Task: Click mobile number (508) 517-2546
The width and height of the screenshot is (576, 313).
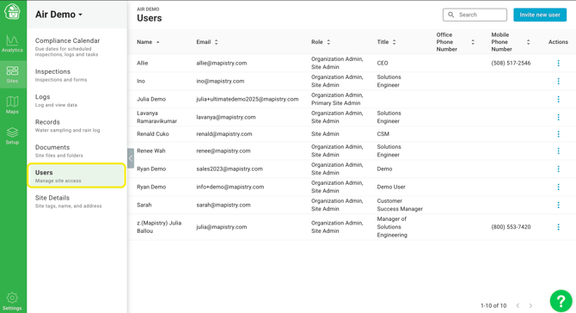Action: pos(511,63)
